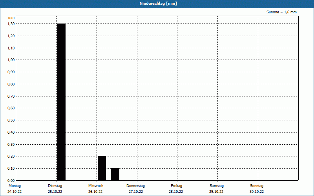Click the 0,70 y-axis value
The width and height of the screenshot is (314, 196).
pyautogui.click(x=11, y=96)
